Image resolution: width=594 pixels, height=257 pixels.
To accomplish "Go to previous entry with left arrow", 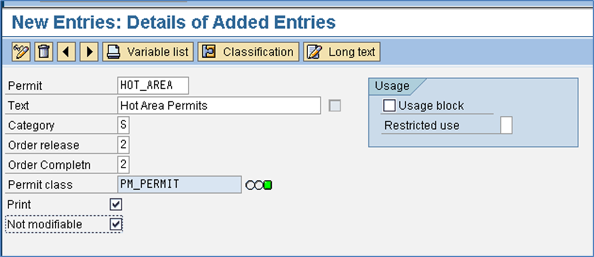I will [x=66, y=52].
